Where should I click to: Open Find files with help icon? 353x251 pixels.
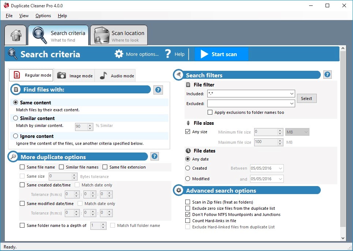coord(158,90)
